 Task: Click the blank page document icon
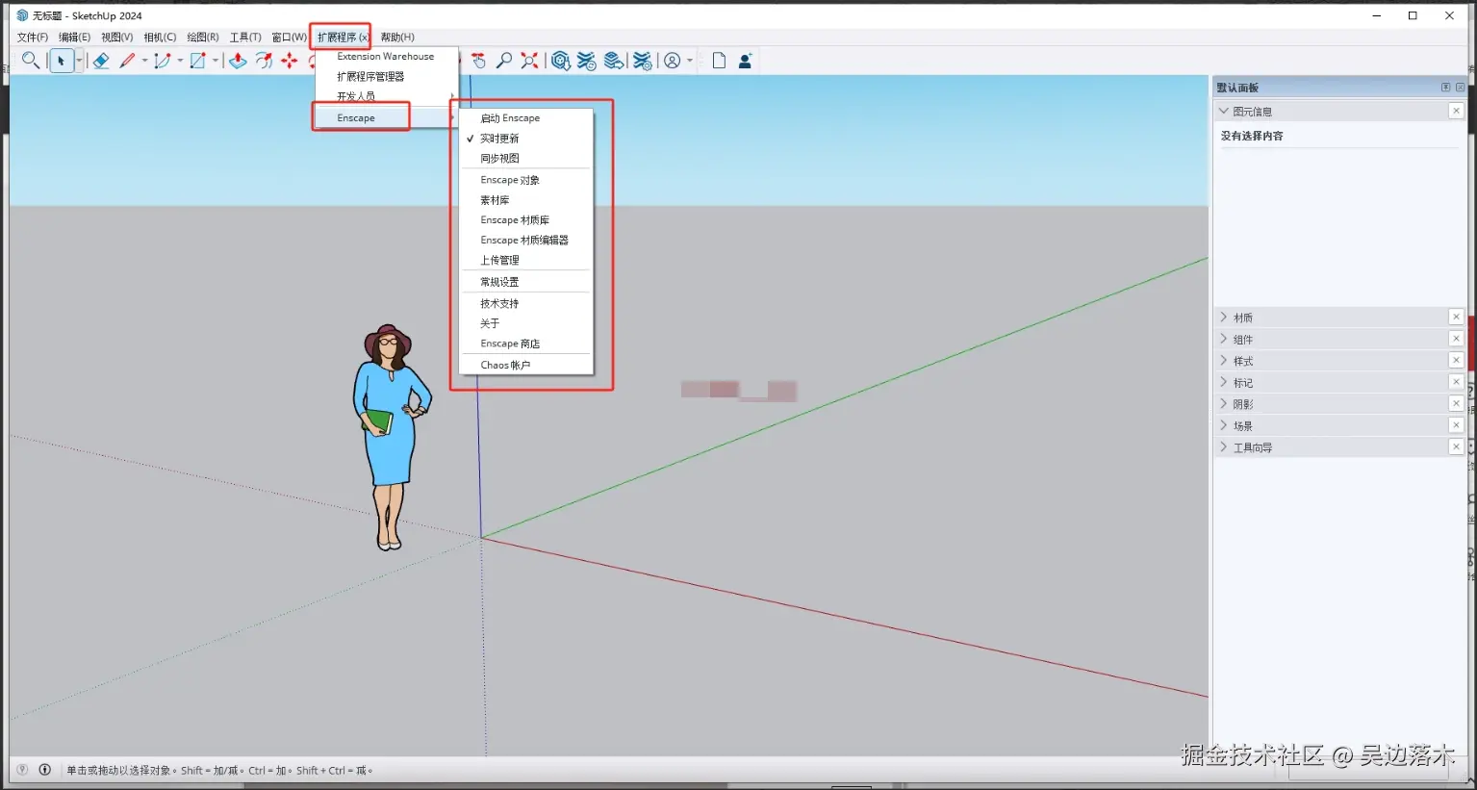[x=719, y=61]
